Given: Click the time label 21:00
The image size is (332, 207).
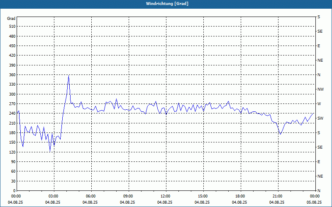Looking at the screenshot, I should [277, 196].
